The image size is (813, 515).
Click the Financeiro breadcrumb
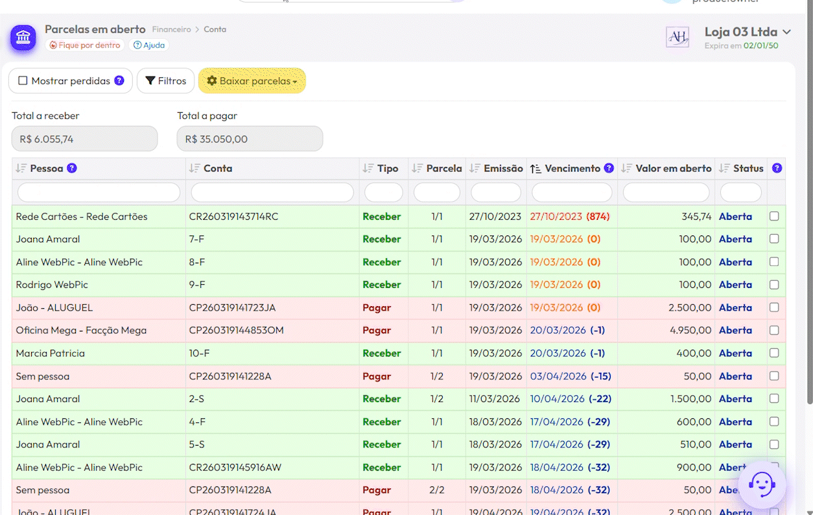[171, 29]
